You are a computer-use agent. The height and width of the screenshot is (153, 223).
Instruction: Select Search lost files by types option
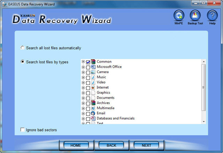pyautogui.click(x=23, y=62)
